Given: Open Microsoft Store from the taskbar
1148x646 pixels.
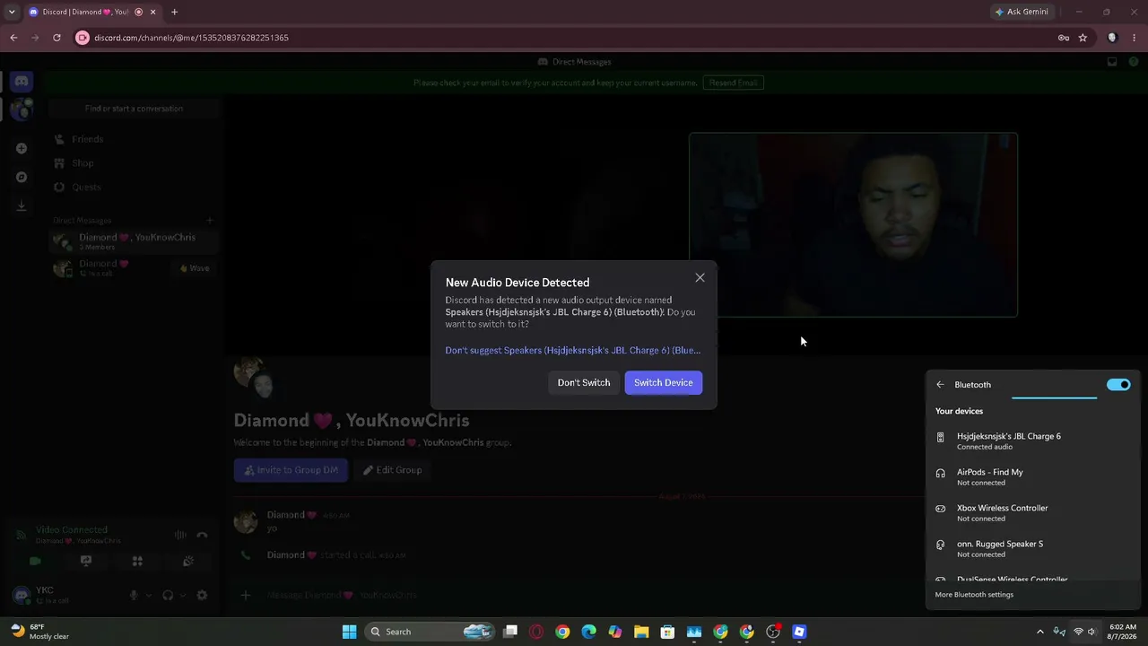Looking at the screenshot, I should (x=667, y=632).
